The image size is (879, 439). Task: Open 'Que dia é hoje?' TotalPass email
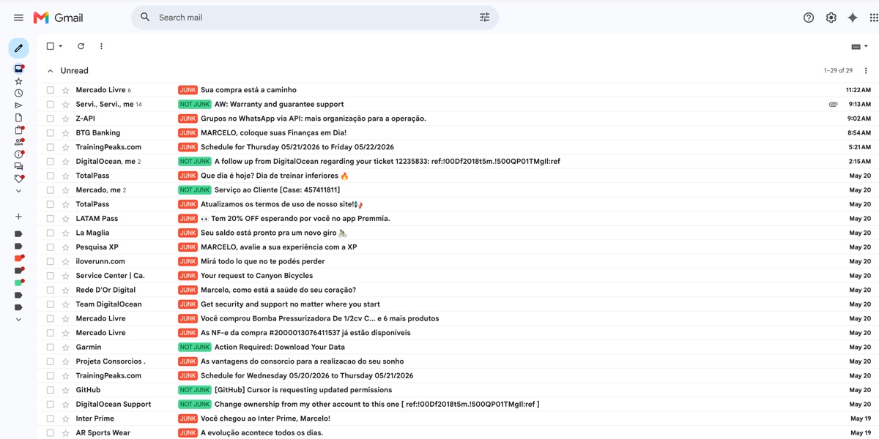pos(275,176)
